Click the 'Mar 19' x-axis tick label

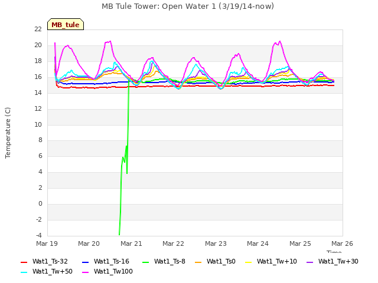[47, 243]
